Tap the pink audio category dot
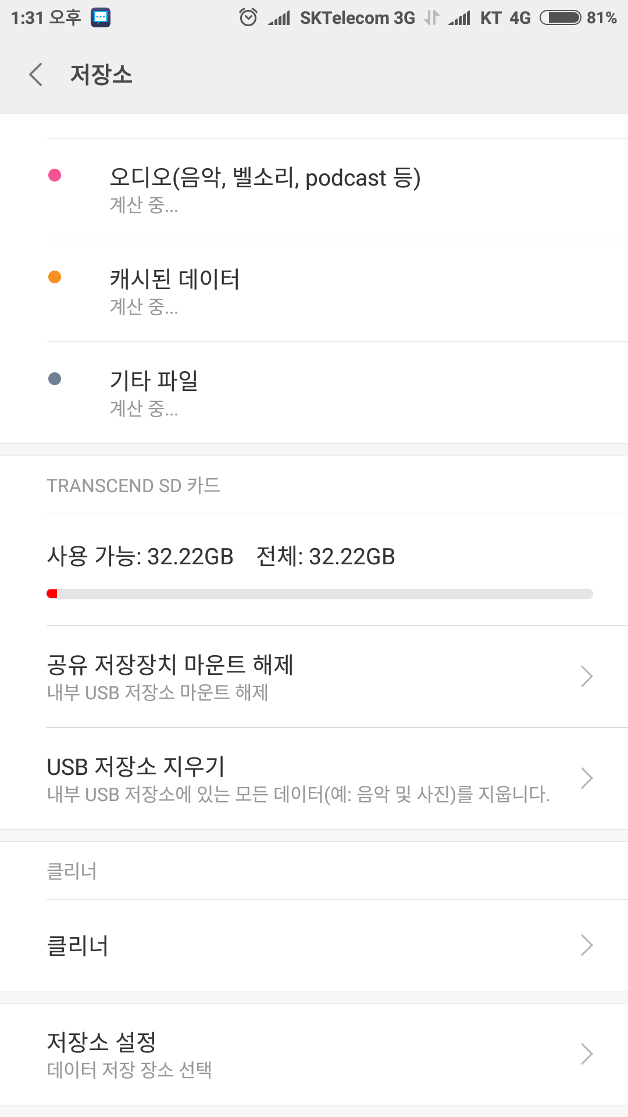This screenshot has height=1117, width=628. 55,175
